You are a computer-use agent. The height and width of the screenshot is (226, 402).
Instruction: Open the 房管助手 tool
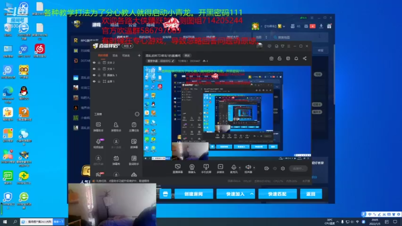pos(116,127)
